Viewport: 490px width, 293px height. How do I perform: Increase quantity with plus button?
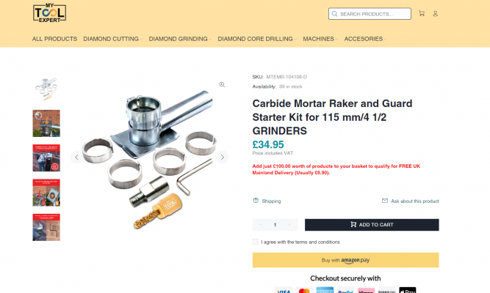(289, 225)
